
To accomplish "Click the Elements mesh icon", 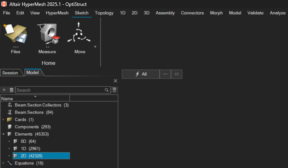I will tap(9, 134).
